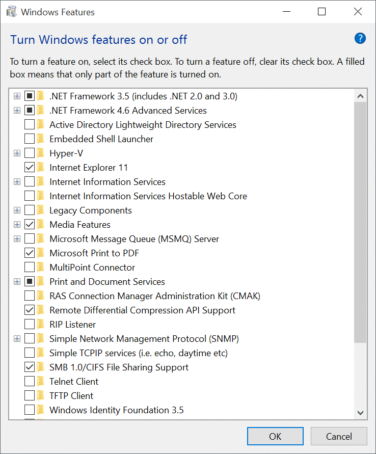The width and height of the screenshot is (376, 454).
Task: Click folder icon beside MultiPoint Connector
Action: tap(40, 267)
